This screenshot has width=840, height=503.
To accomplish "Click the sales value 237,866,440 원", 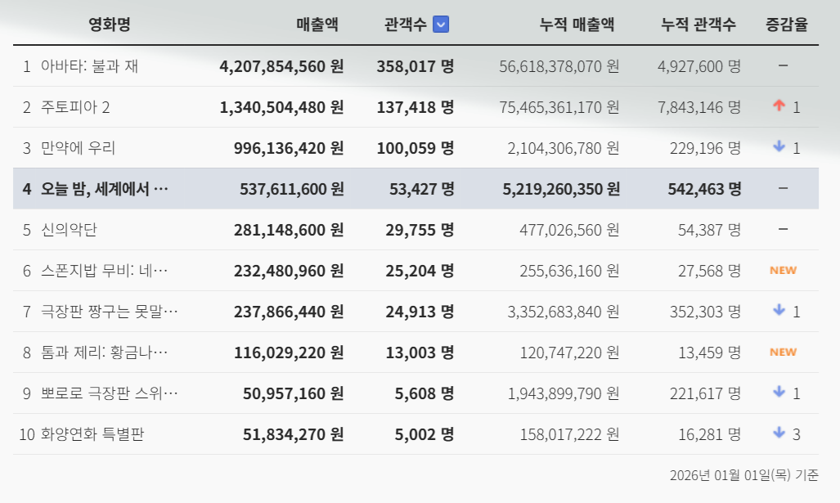I will pos(289,312).
